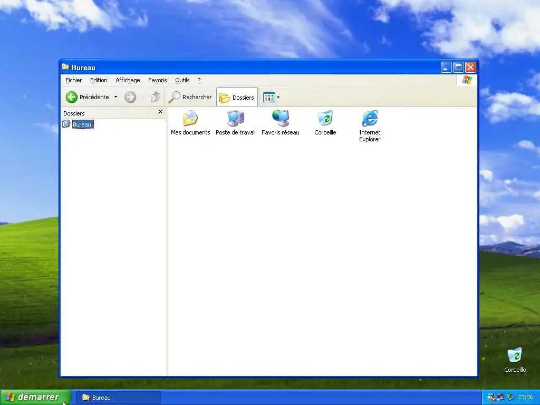Close the Bureau window
540x405 pixels.
470,67
